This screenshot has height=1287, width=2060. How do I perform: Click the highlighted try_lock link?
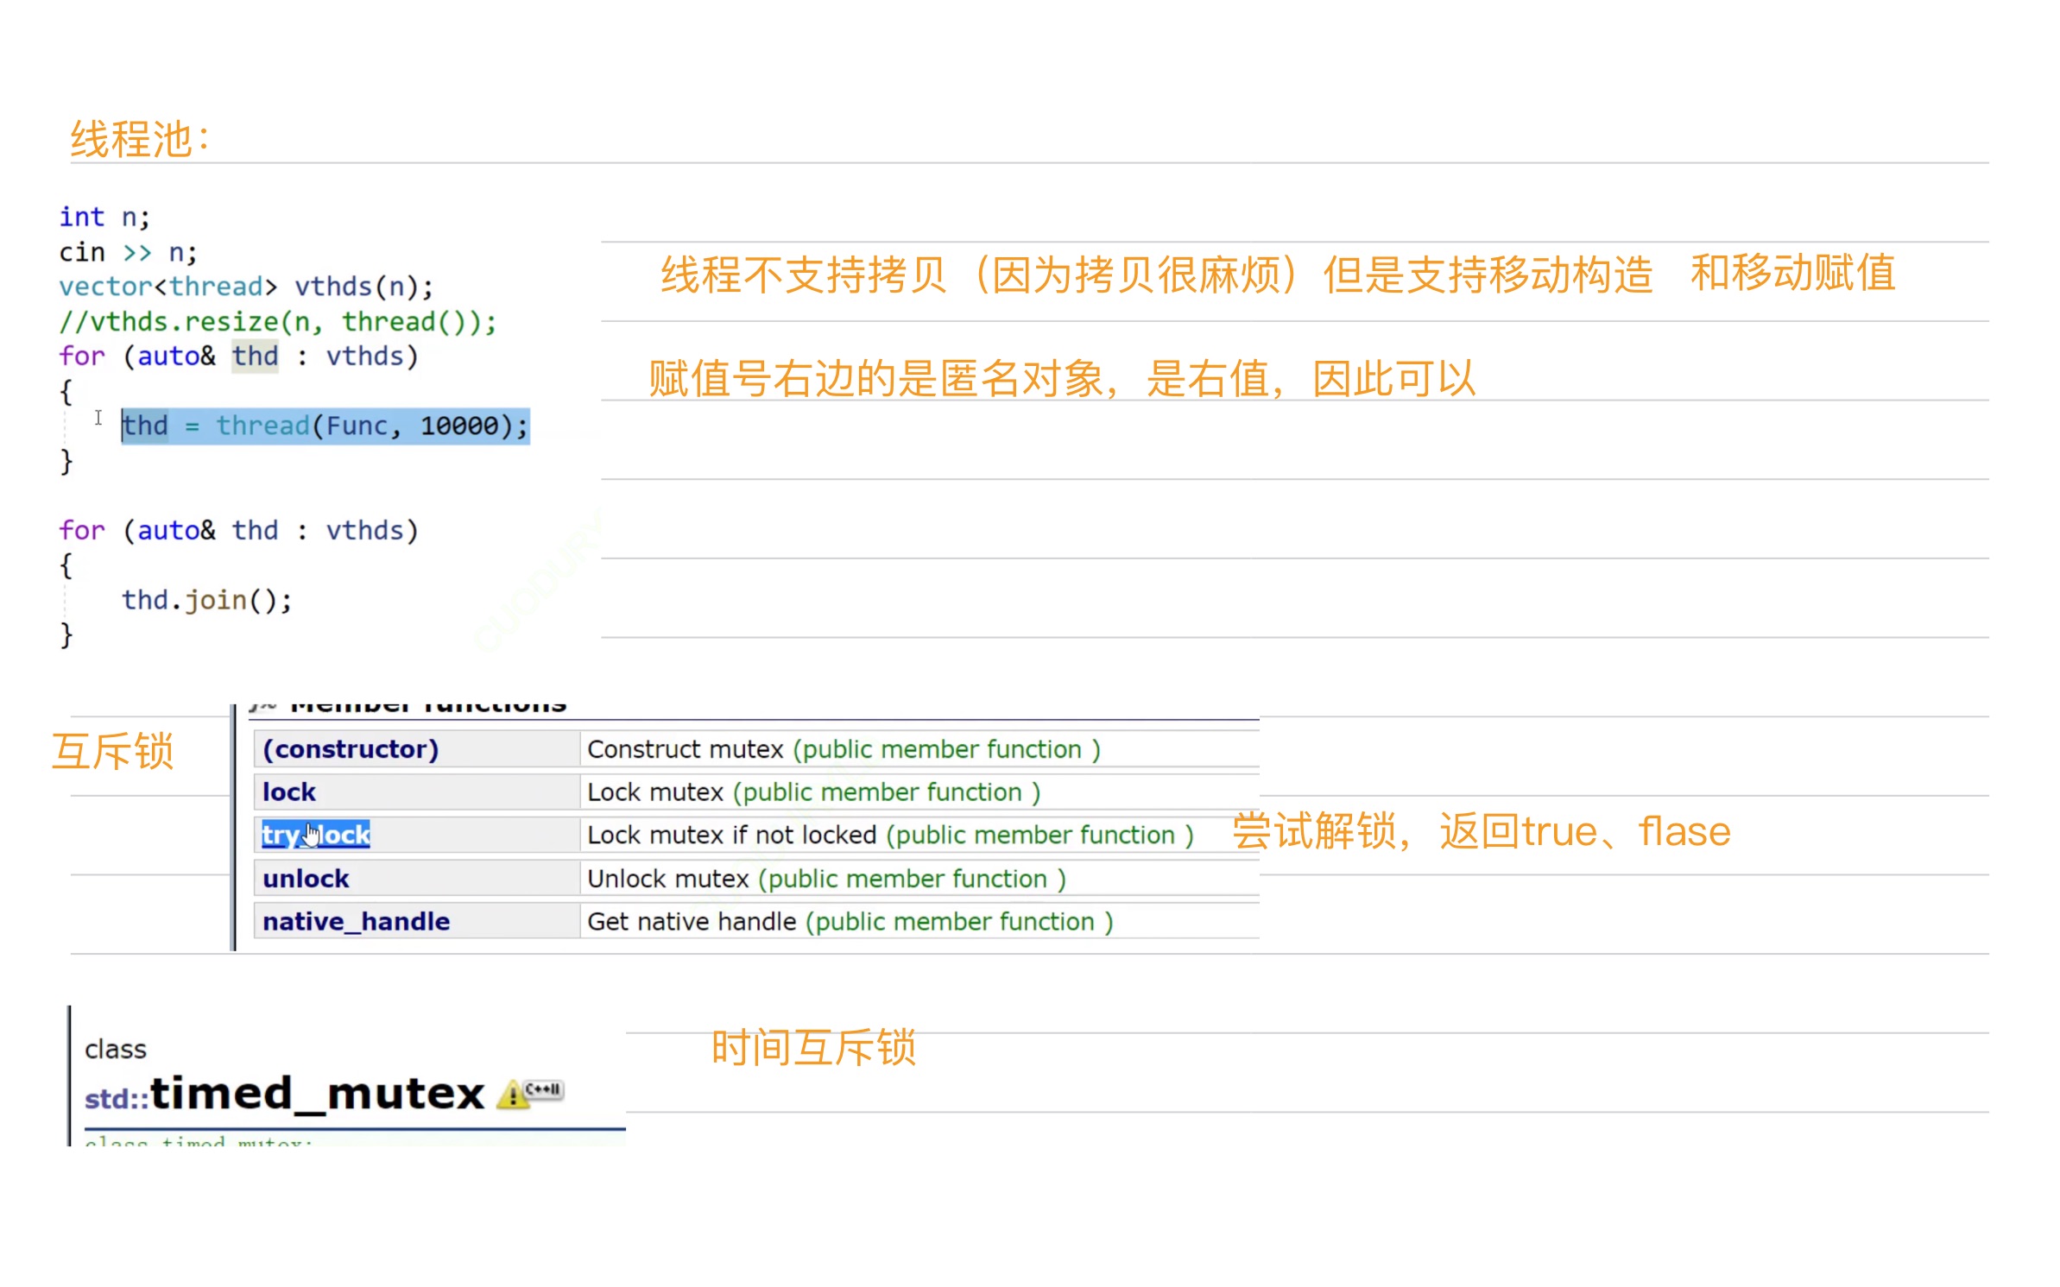tap(316, 835)
